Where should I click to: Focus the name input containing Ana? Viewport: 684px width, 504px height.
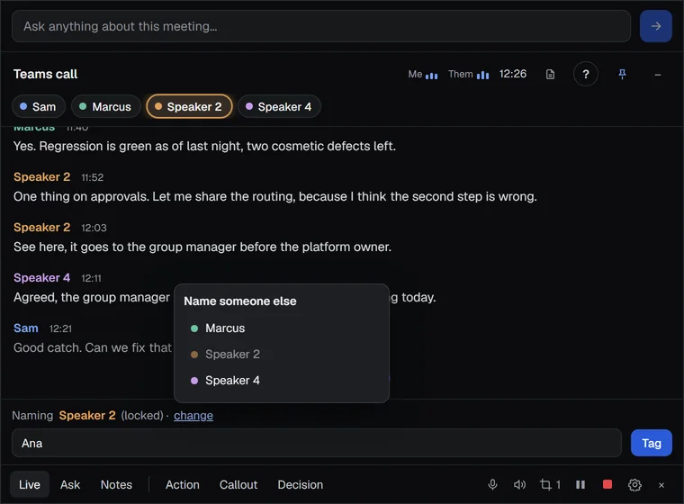pos(316,443)
